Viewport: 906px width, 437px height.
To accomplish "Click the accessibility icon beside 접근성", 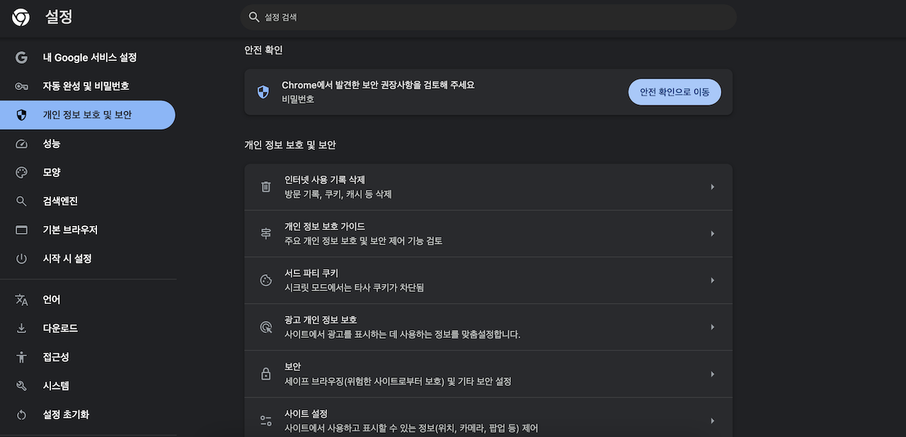I will (x=22, y=357).
